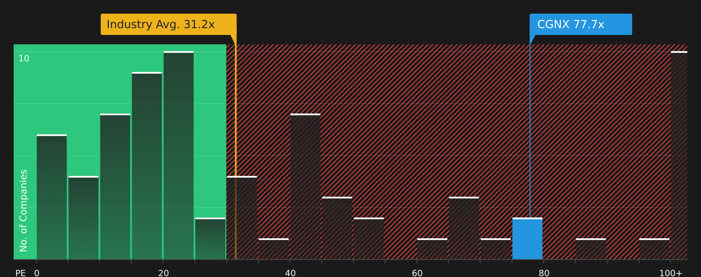
Task: Click the histogram bar for PE 65-70
Action: [464, 228]
